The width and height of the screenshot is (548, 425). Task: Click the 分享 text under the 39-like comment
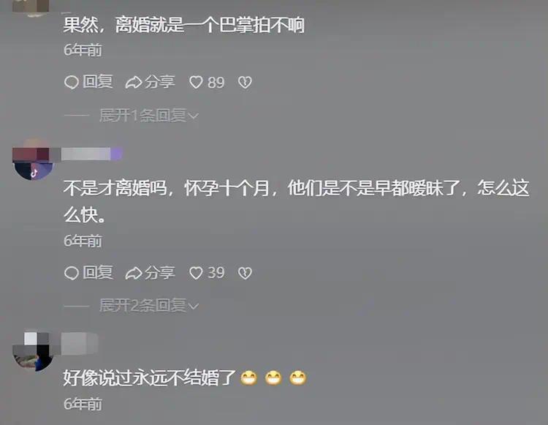[x=160, y=273]
